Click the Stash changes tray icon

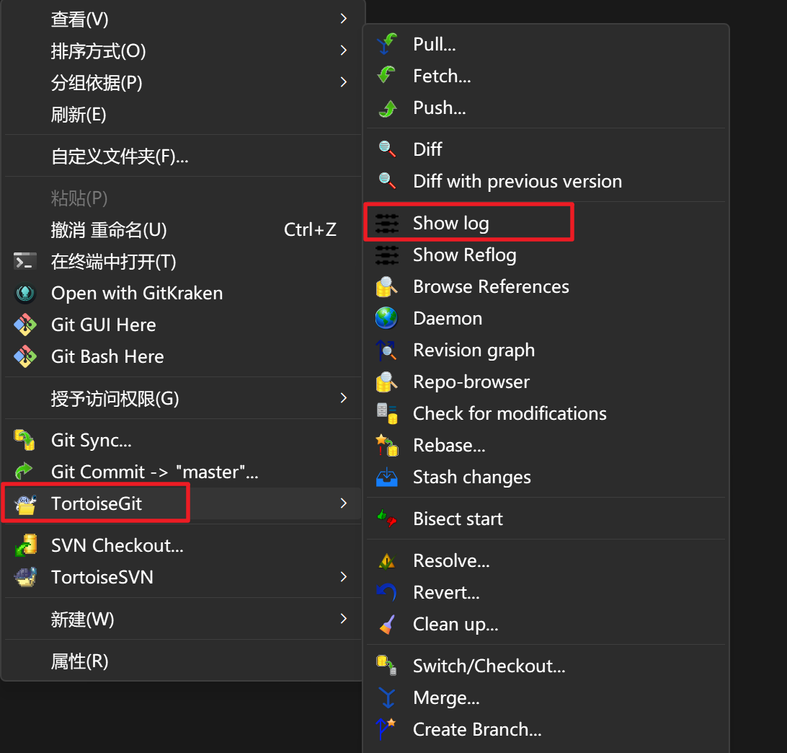point(387,477)
